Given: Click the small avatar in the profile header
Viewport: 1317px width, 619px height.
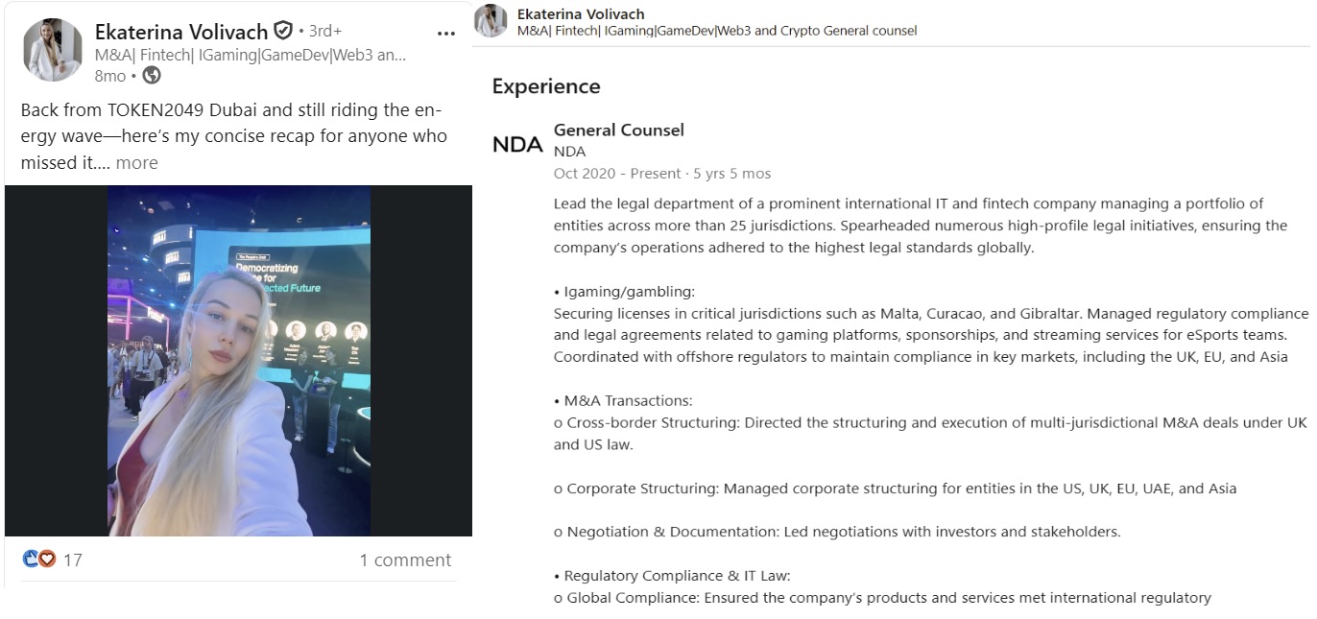Looking at the screenshot, I should pos(491,21).
